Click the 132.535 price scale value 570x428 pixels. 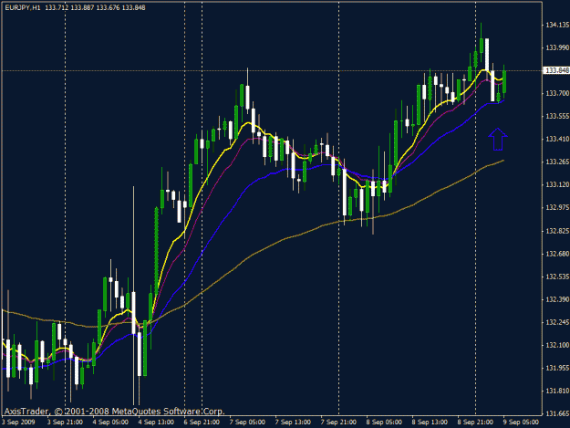point(557,277)
